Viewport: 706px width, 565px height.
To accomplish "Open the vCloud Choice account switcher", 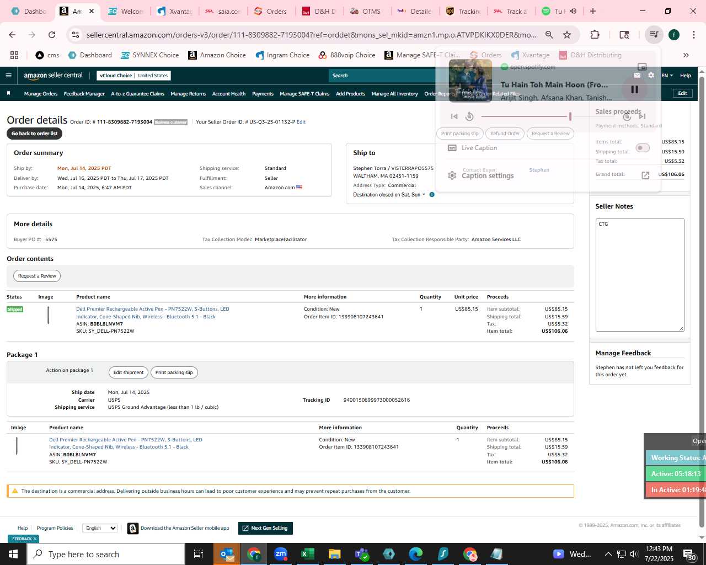I will pyautogui.click(x=134, y=76).
